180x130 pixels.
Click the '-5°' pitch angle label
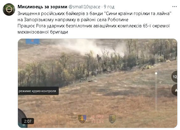click(x=160, y=82)
